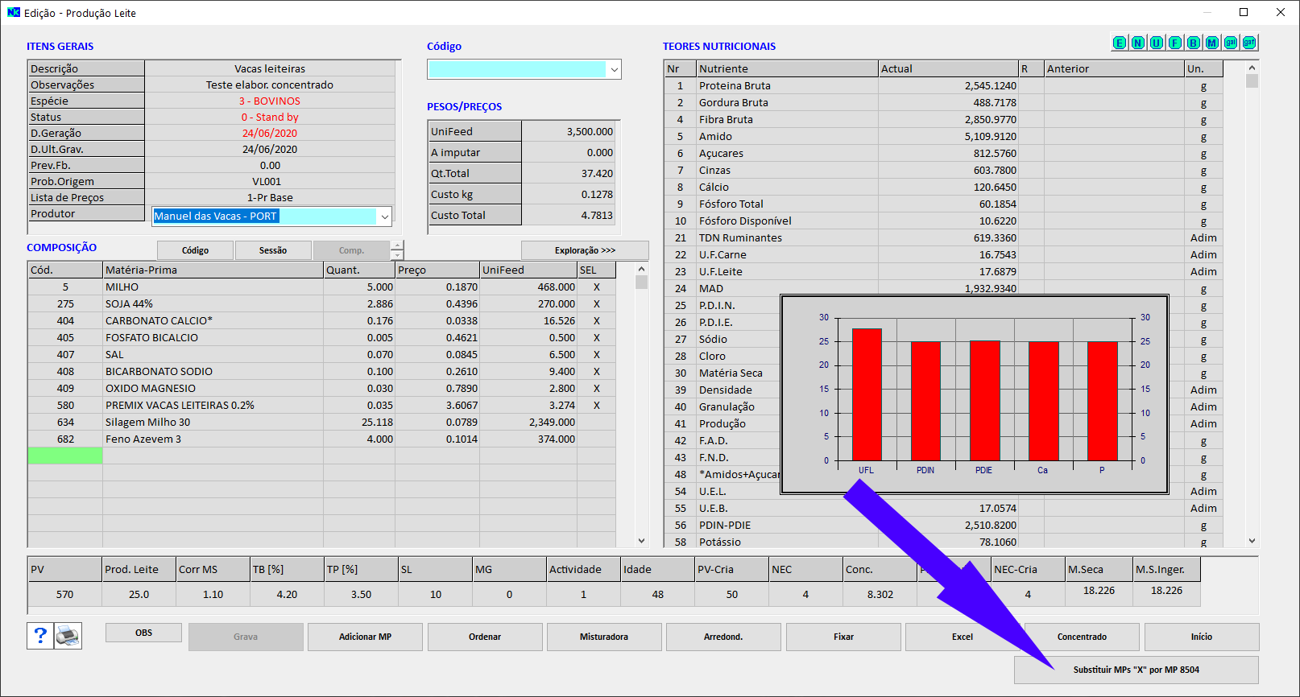Click the green N icon button
Image resolution: width=1300 pixels, height=697 pixels.
pyautogui.click(x=1137, y=43)
